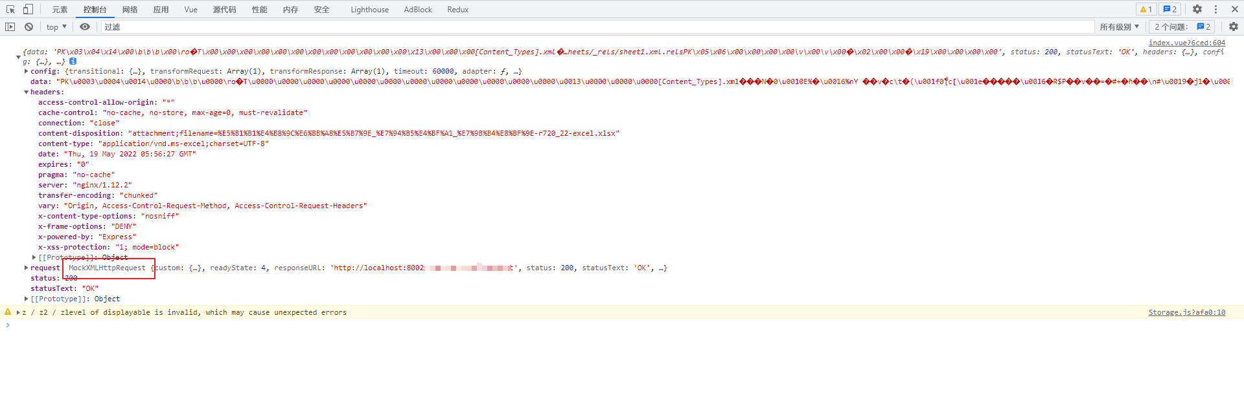
Task: Open the DevTools settings gear in the tab bar
Action: pyautogui.click(x=1197, y=9)
